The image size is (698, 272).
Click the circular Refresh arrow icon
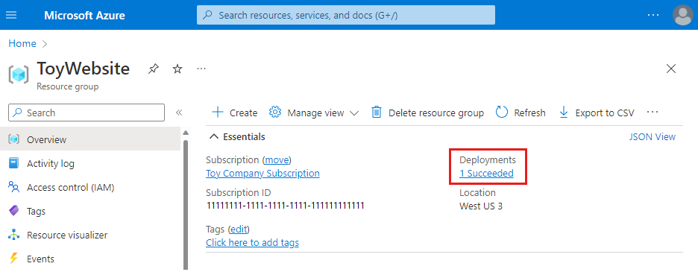click(502, 113)
